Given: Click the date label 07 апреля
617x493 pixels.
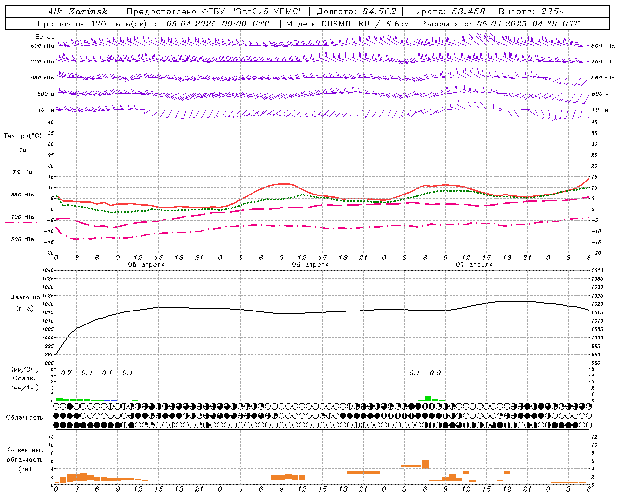Looking at the screenshot, I should click(474, 265).
